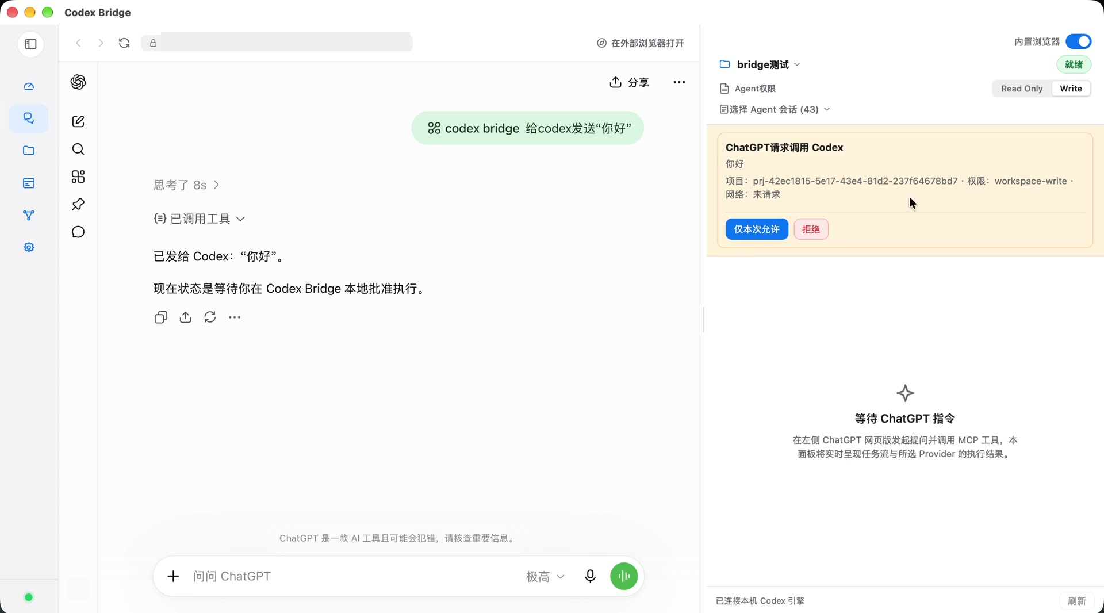This screenshot has height=613, width=1104.
Task: Open the settings gear in left sidebar
Action: [x=29, y=247]
